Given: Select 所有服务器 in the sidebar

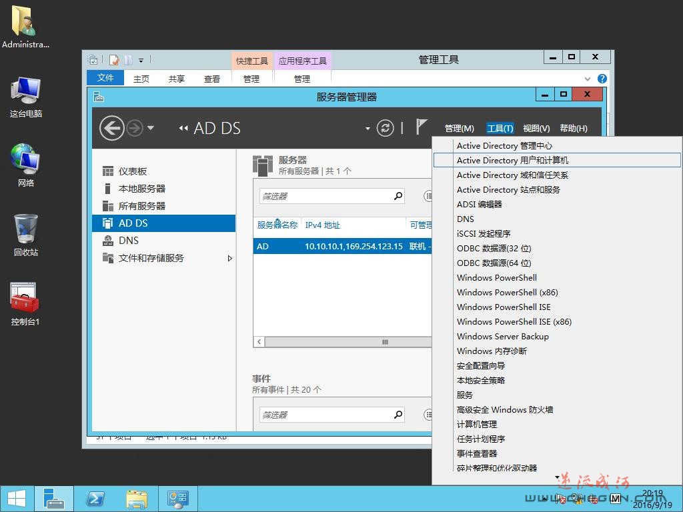Looking at the screenshot, I should pos(163,206).
